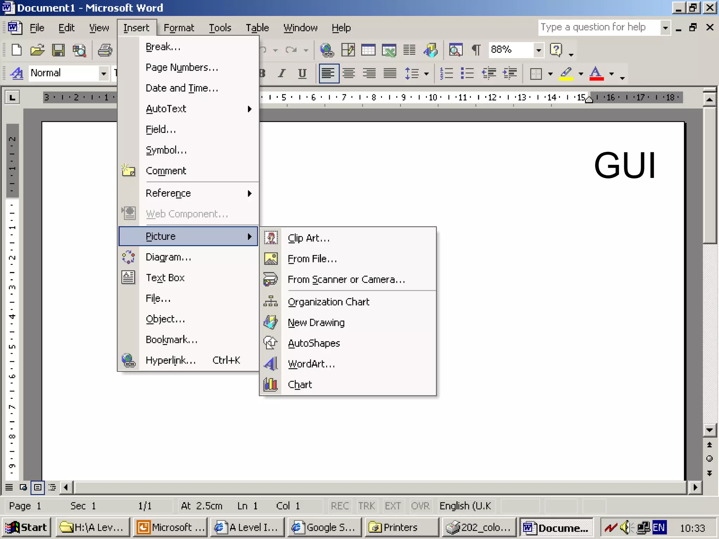The width and height of the screenshot is (719, 539).
Task: Open the Font Color dropdown arrow
Action: point(612,74)
